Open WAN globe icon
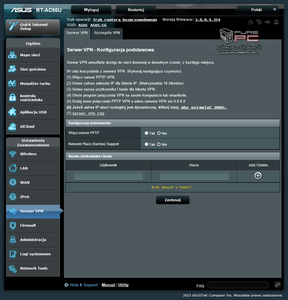The height and width of the screenshot is (300, 288). point(13,182)
